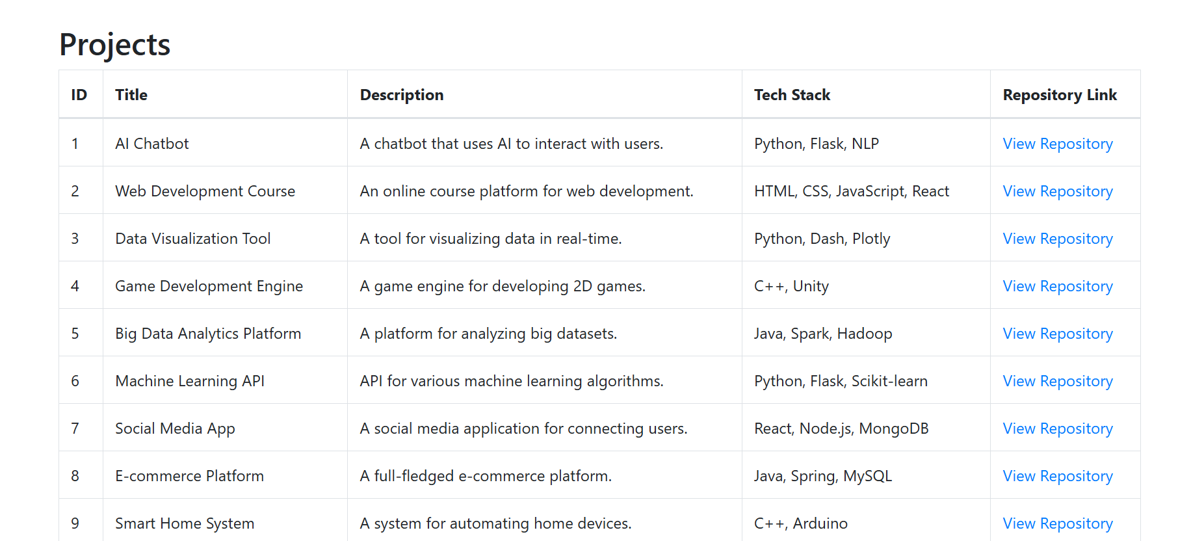The width and height of the screenshot is (1204, 541).
Task: Open View Repository for Big Data Analytics Platform
Action: tap(1058, 334)
